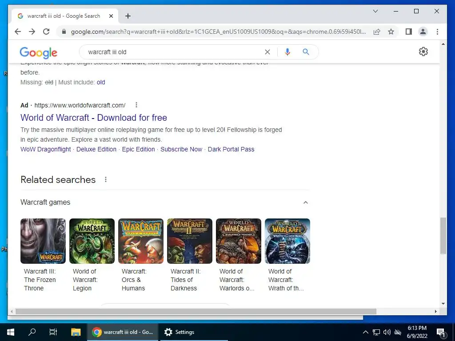Screen dimensions: 455x341
Task: Open the Chrome side panel
Action: (409, 32)
